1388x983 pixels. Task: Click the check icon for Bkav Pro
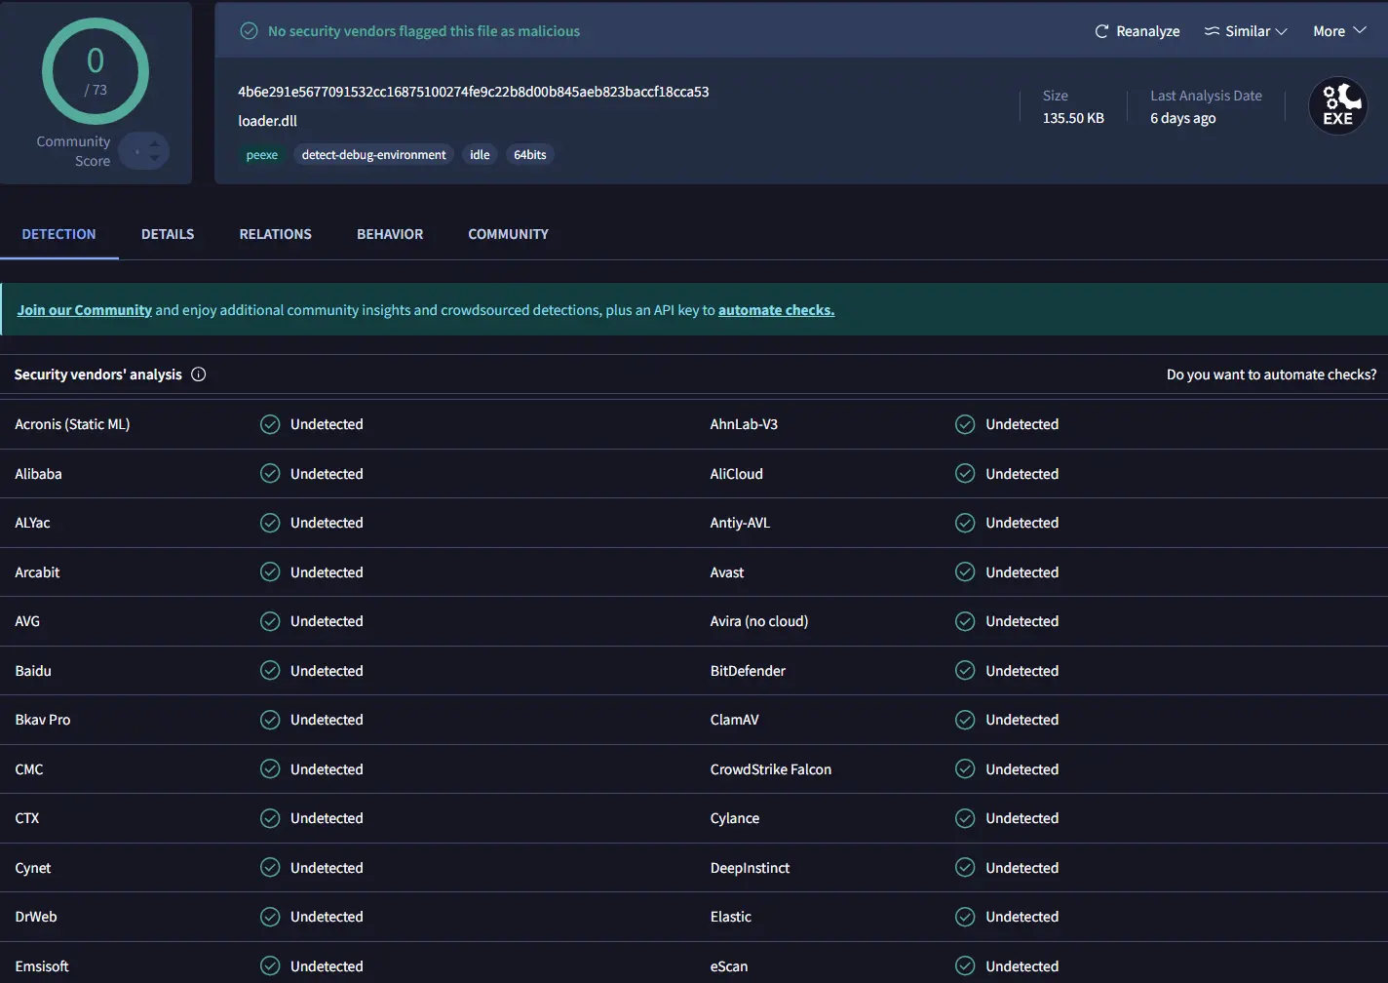270,720
